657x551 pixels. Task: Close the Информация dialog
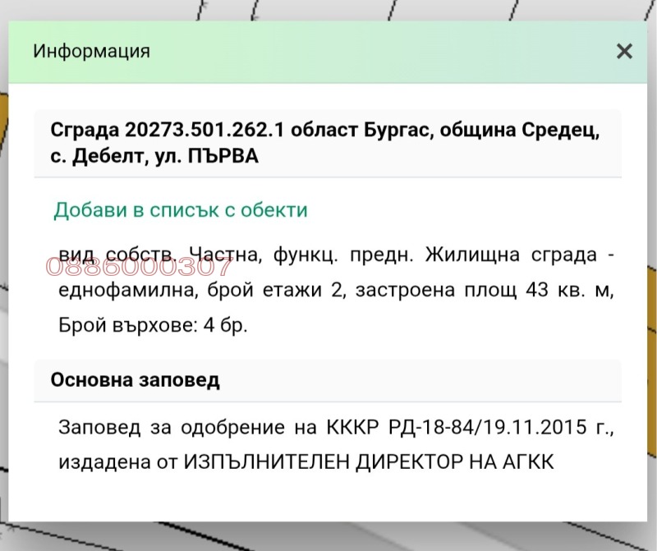[x=625, y=51]
